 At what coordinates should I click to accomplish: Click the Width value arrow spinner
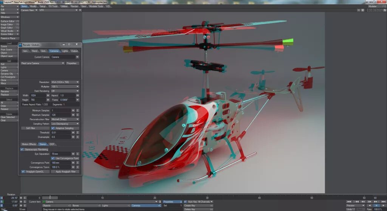pos(48,95)
